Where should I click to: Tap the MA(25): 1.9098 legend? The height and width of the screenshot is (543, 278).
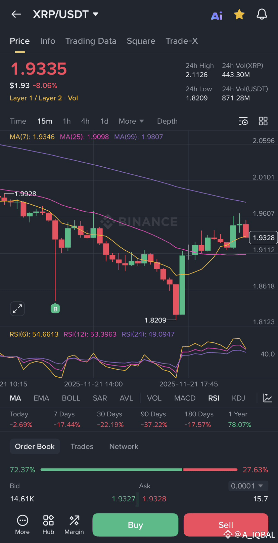point(84,137)
